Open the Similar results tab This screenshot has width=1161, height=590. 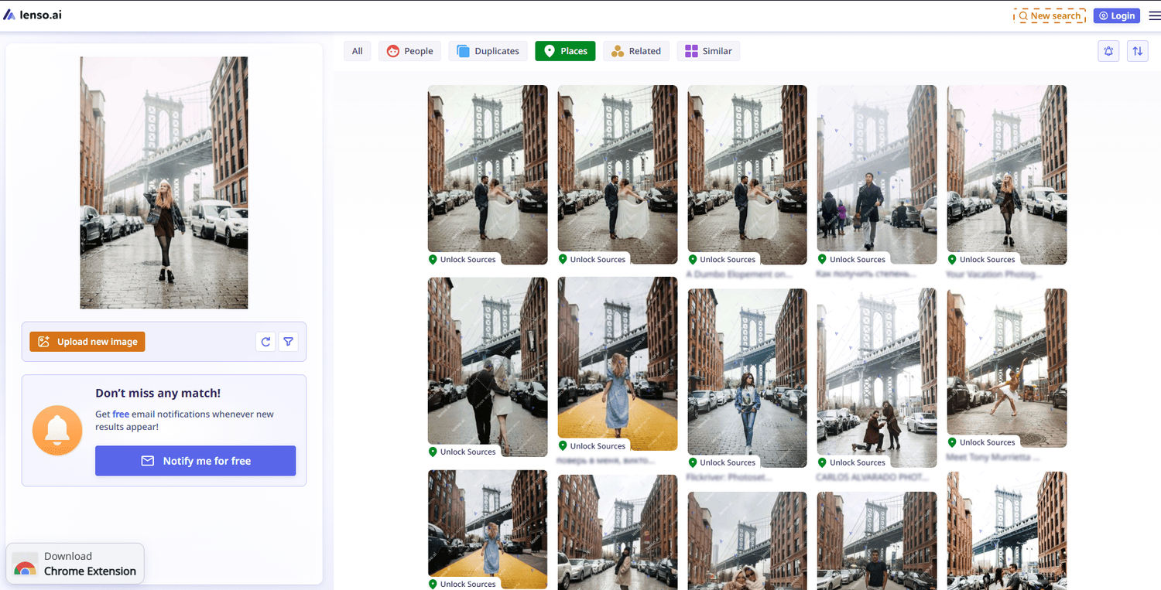point(708,50)
